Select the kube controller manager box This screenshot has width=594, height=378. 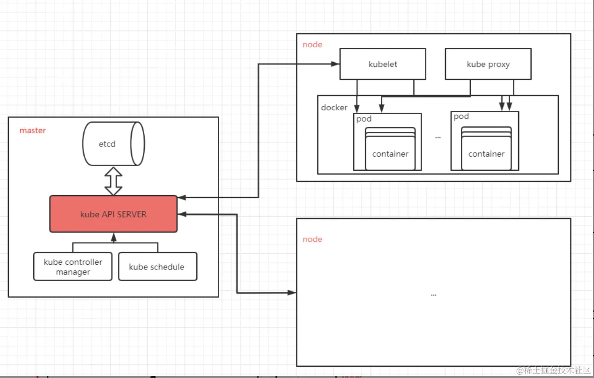coord(73,267)
